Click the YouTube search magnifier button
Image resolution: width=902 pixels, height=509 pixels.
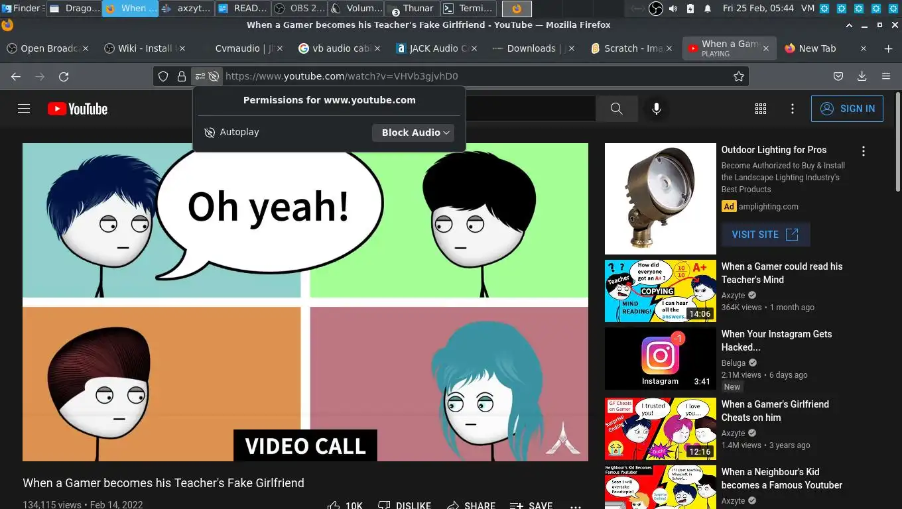[x=617, y=109]
